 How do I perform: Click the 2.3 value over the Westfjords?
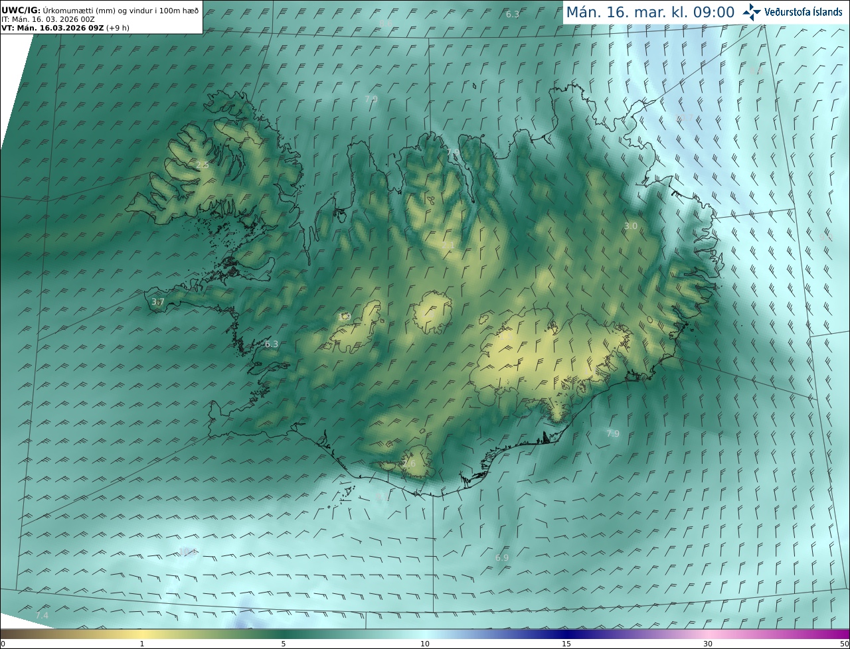[202, 165]
